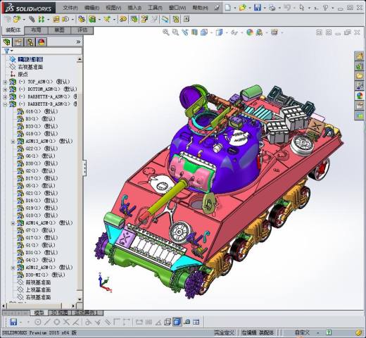Open the FeatureManager design tree tab
The width and height of the screenshot is (366, 338).
tap(7, 42)
